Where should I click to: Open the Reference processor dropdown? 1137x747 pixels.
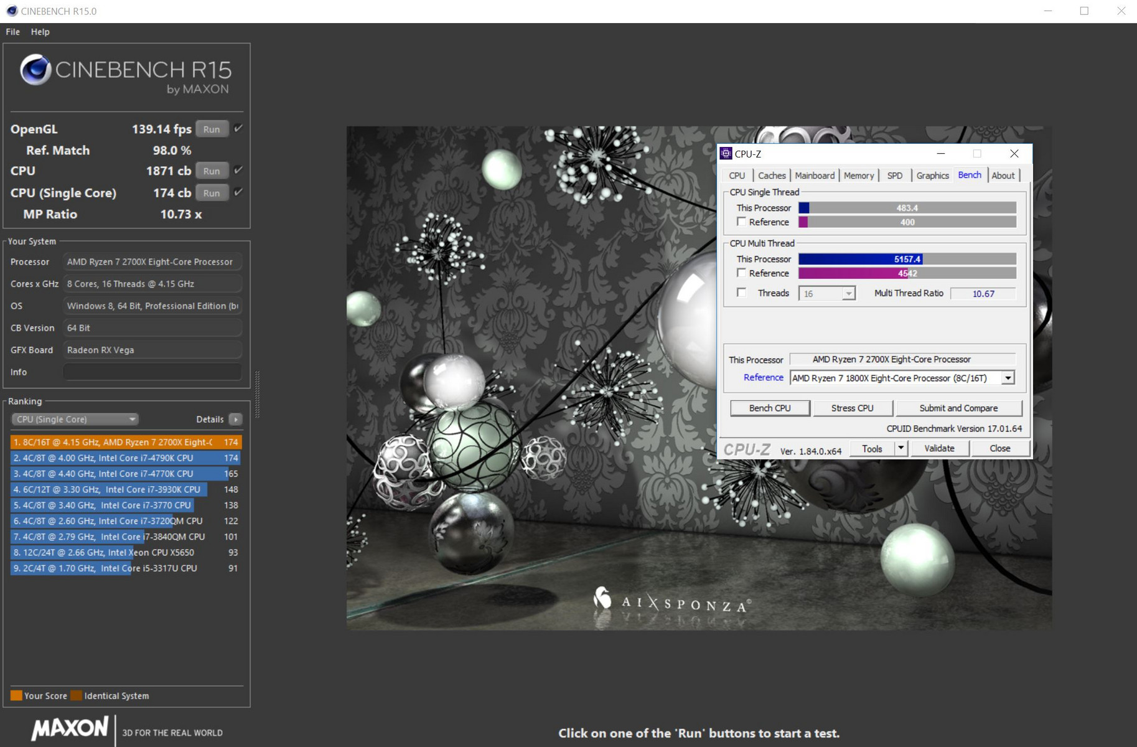point(1008,378)
